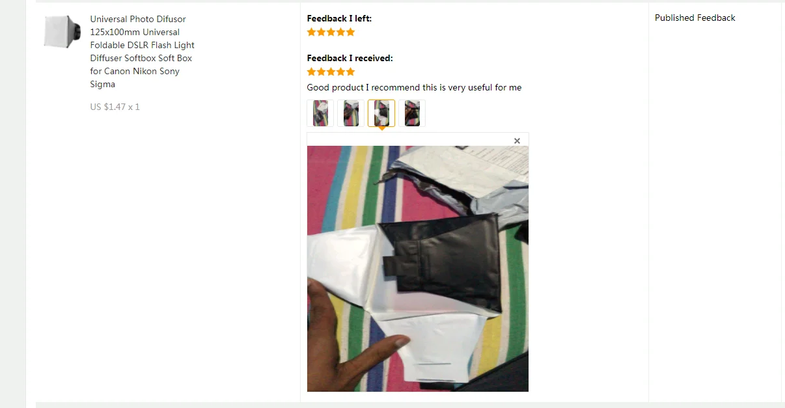
Task: Open the first feedback photo thumbnail
Action: 320,113
